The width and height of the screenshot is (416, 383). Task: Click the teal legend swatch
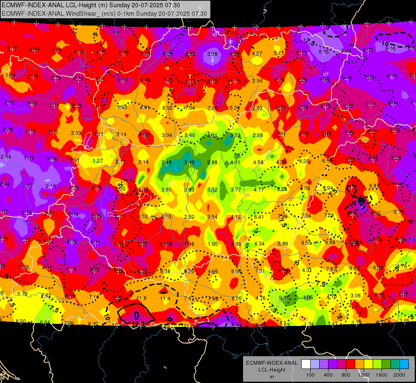[395, 364]
